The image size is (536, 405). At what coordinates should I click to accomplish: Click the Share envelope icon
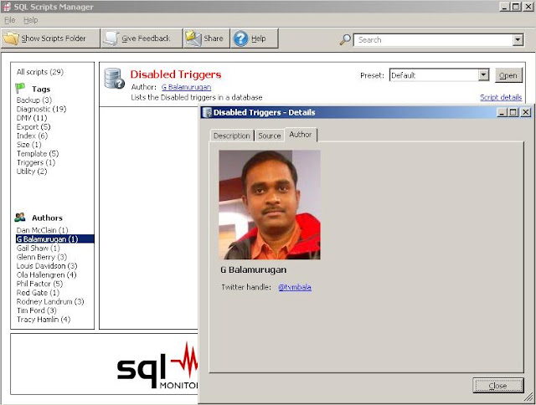[x=193, y=38]
